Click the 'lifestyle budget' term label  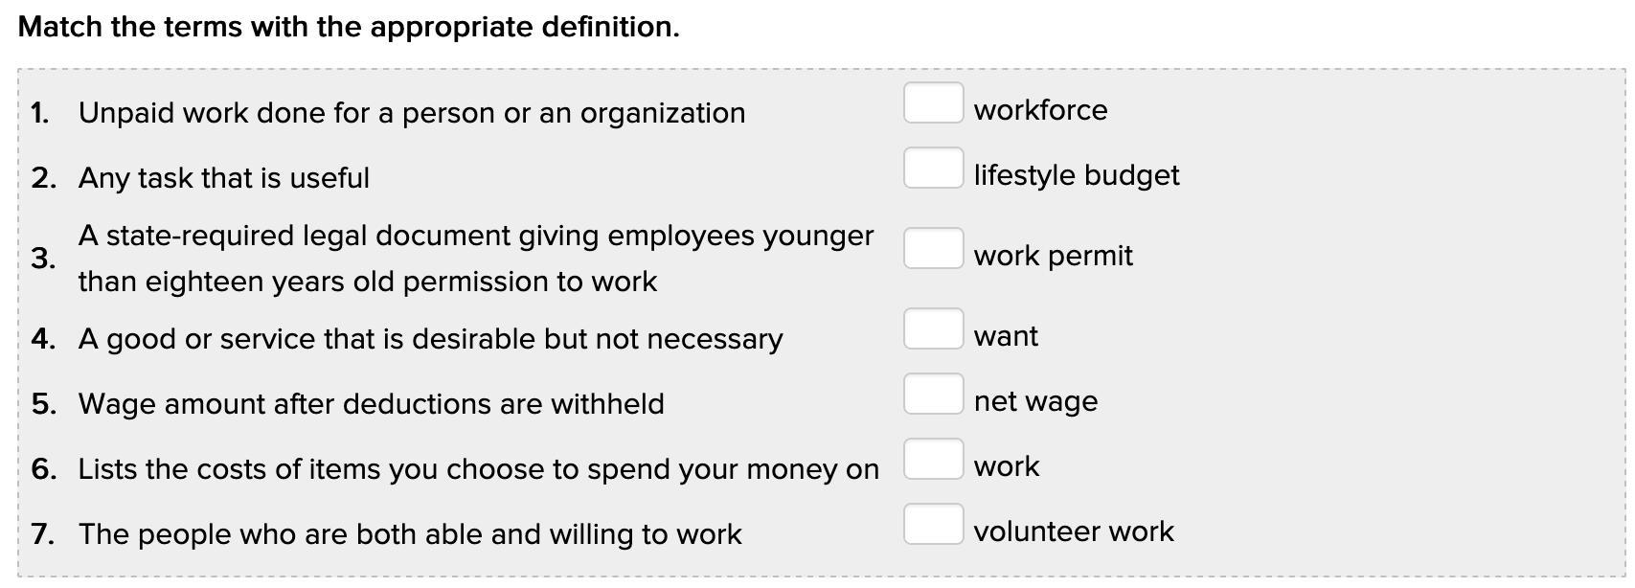[x=1076, y=175]
